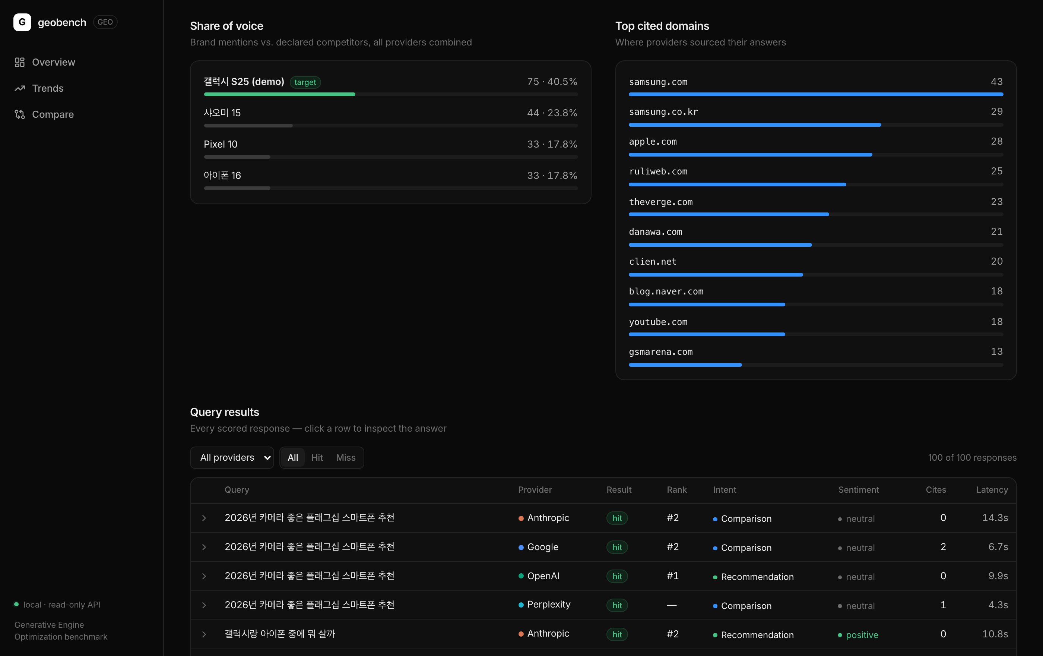The height and width of the screenshot is (656, 1043).
Task: Click the 아이폰 16 competitor label
Action: pos(222,176)
